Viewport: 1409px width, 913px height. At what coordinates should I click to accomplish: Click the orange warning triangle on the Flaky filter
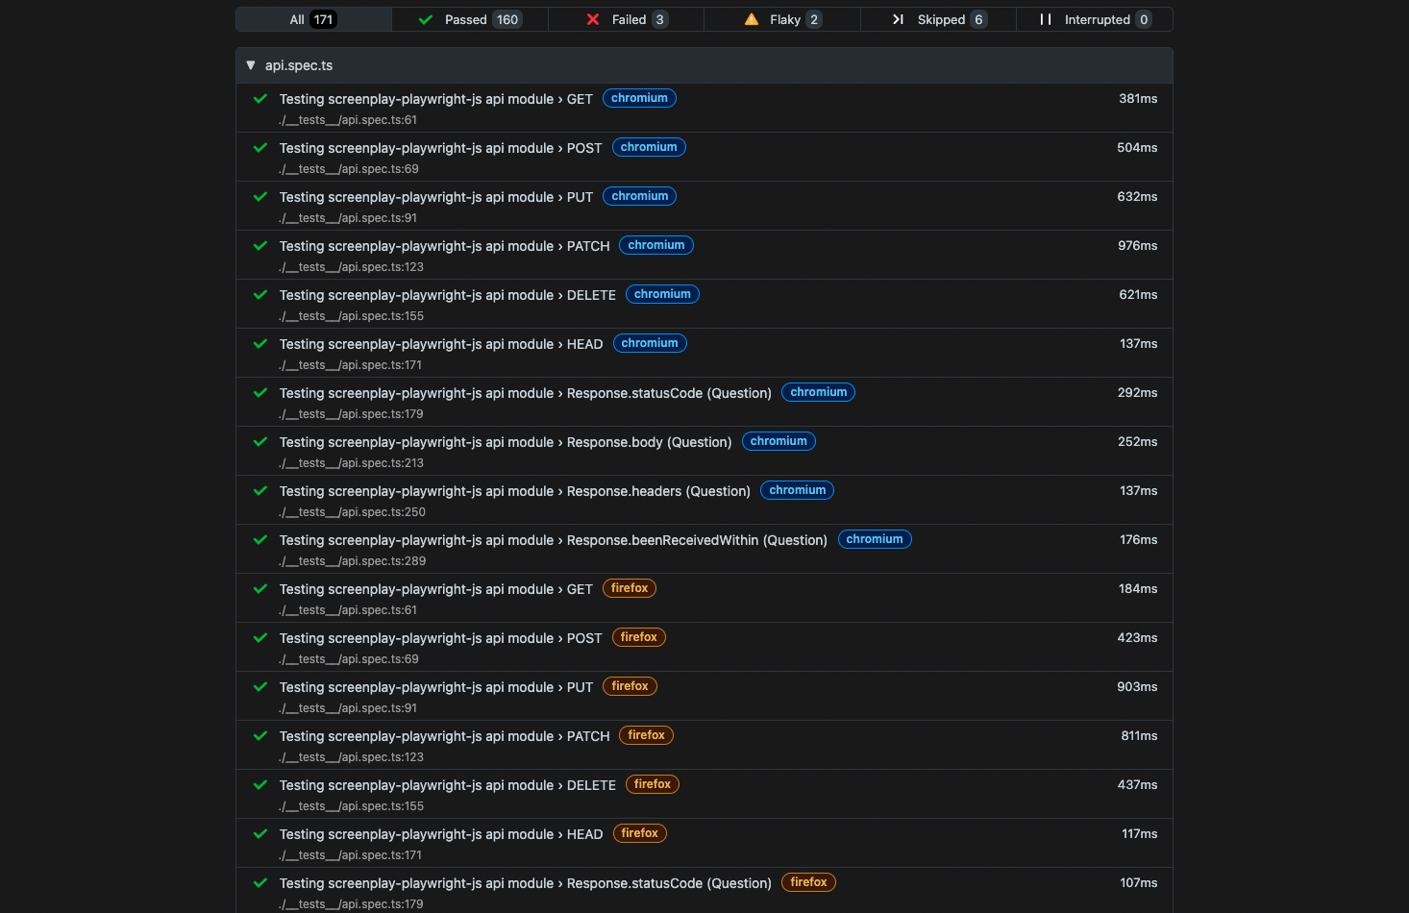point(751,19)
